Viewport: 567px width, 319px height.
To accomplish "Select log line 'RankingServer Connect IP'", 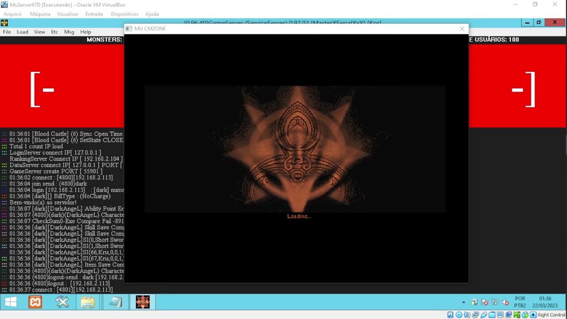I will [x=66, y=159].
